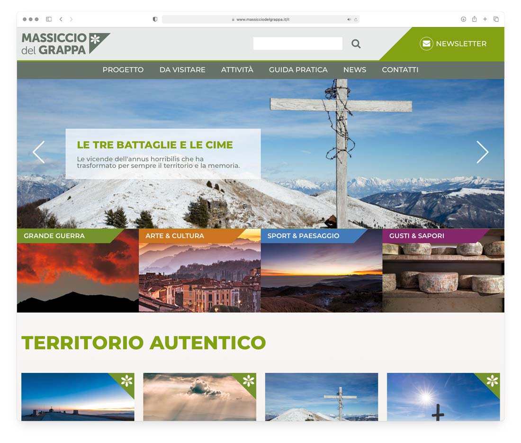Open the NEWS menu item
Screen dimensions: 521x443
[x=355, y=70]
